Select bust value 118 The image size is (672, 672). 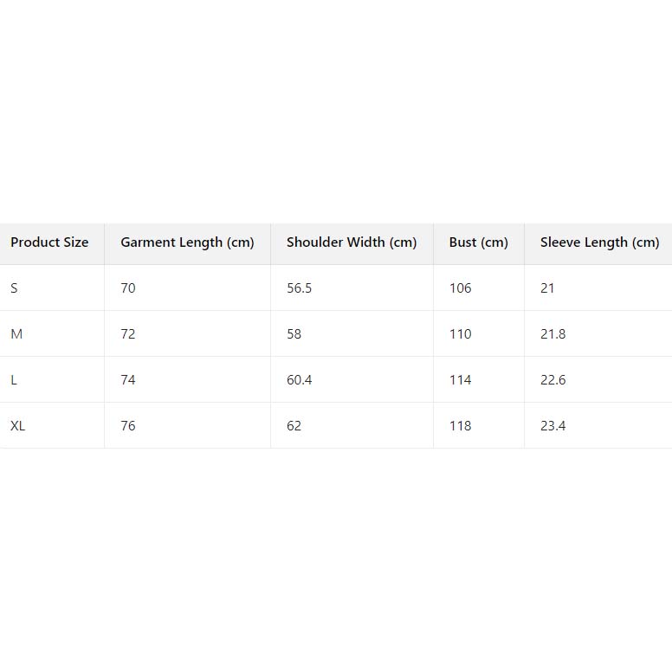(460, 426)
